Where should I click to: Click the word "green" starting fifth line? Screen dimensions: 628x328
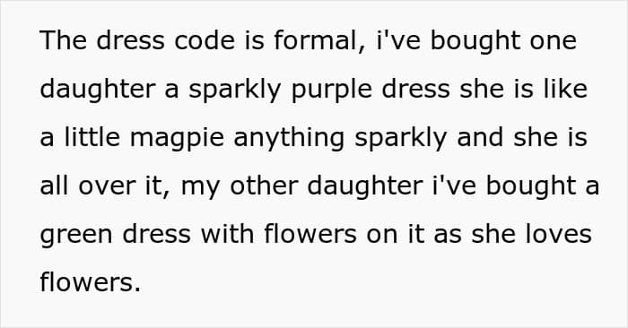click(76, 235)
